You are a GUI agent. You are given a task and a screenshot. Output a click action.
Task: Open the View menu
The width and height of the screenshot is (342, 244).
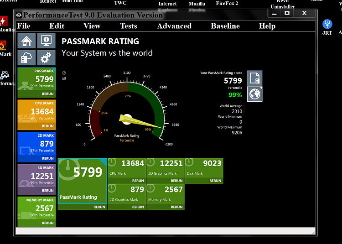tap(92, 26)
